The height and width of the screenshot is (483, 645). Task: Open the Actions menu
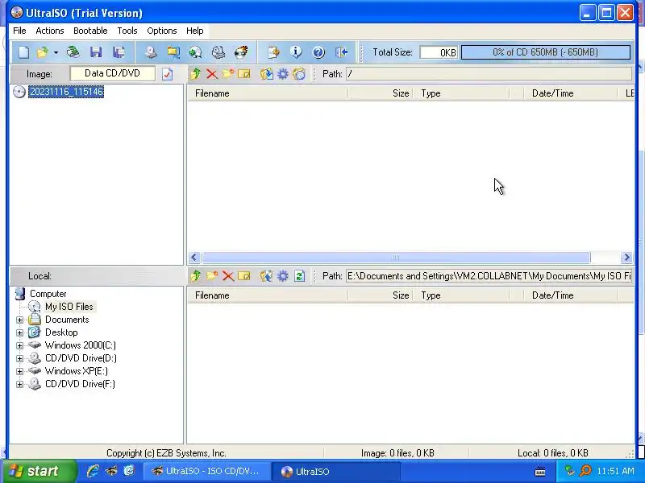pos(50,31)
